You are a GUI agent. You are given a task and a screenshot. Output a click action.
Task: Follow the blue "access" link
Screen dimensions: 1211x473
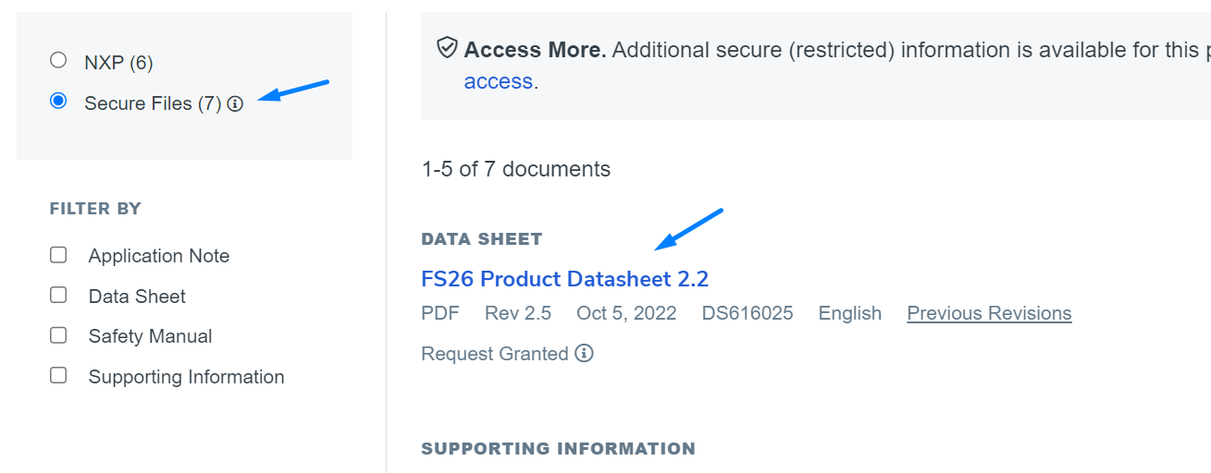pos(498,81)
